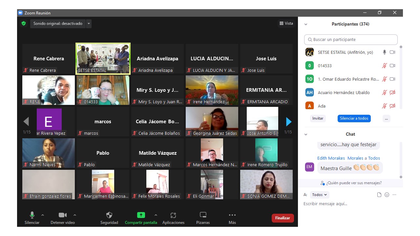Image resolution: width=420 pixels, height=236 pixels.
Task: Select Narmi Nieves video tile
Action: pyautogui.click(x=49, y=153)
